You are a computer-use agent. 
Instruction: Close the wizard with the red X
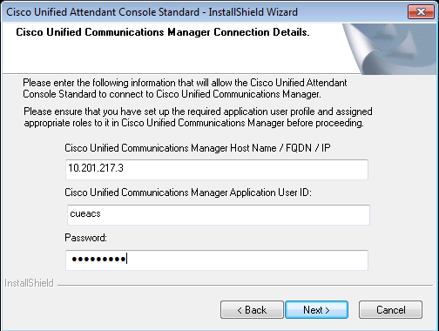point(421,12)
